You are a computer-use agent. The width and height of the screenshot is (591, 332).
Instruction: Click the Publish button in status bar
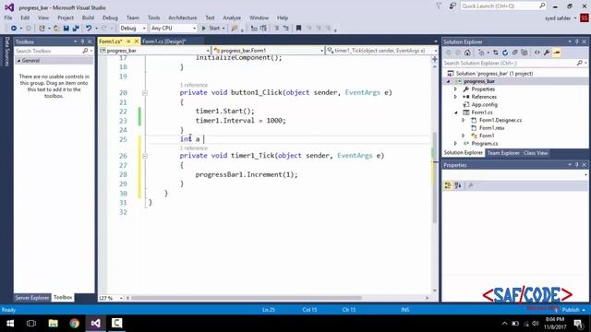(x=571, y=310)
